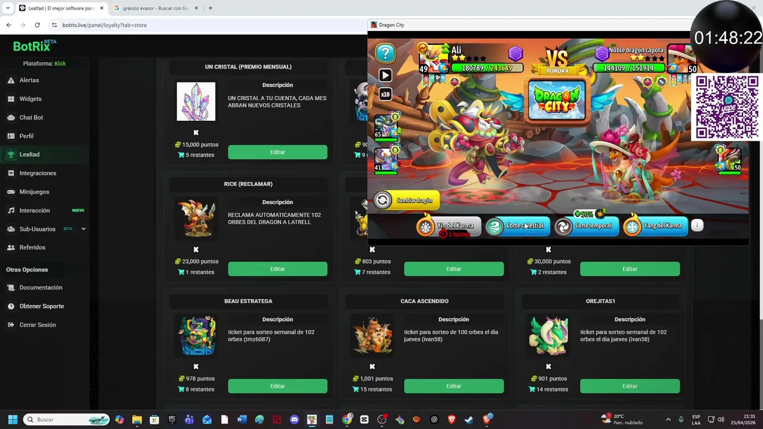Edit the 30,000 puntos reward
This screenshot has width=763, height=429.
(x=630, y=269)
